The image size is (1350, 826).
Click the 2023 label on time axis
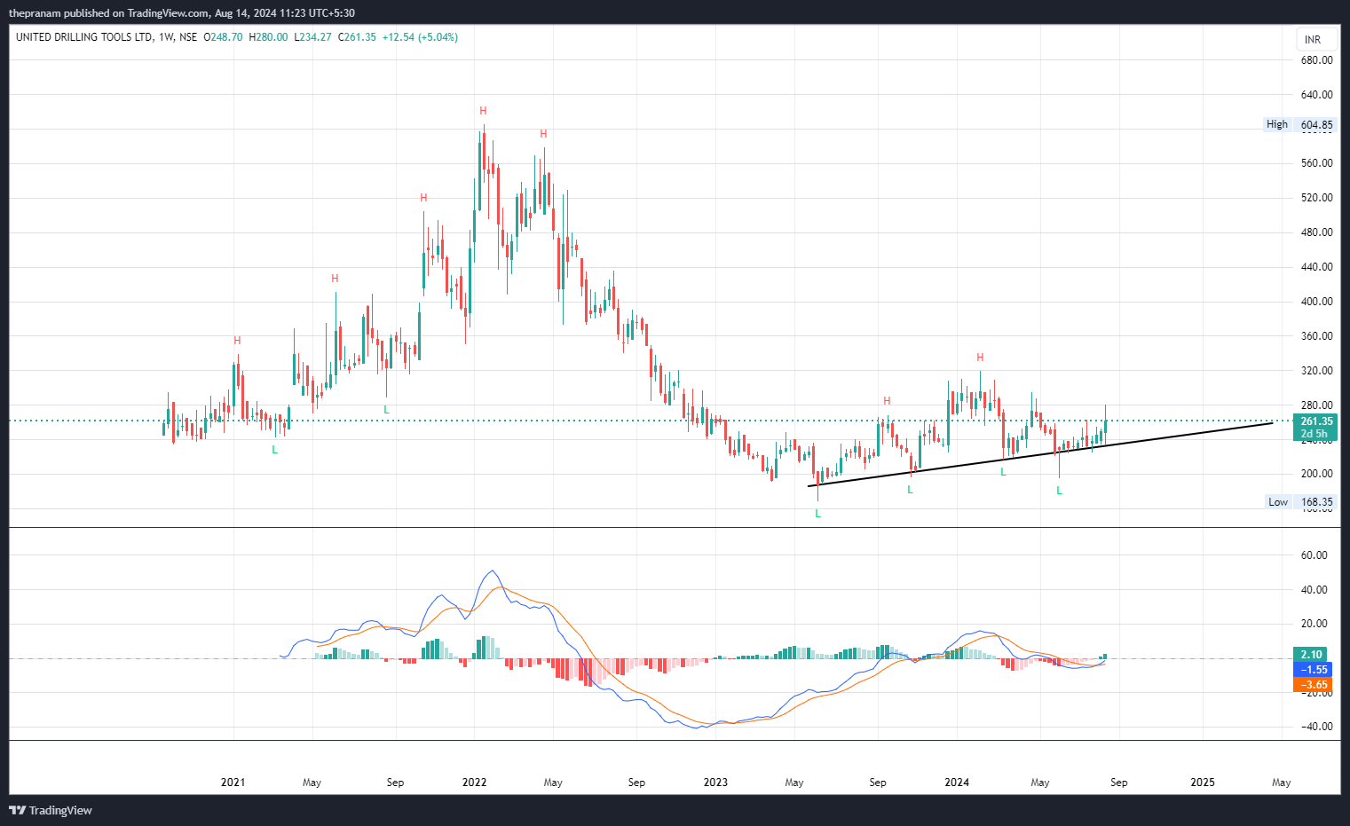pos(715,783)
